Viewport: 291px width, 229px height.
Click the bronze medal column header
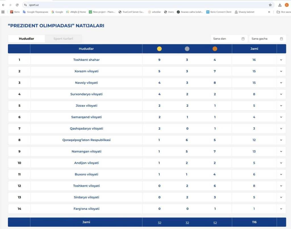(x=215, y=49)
